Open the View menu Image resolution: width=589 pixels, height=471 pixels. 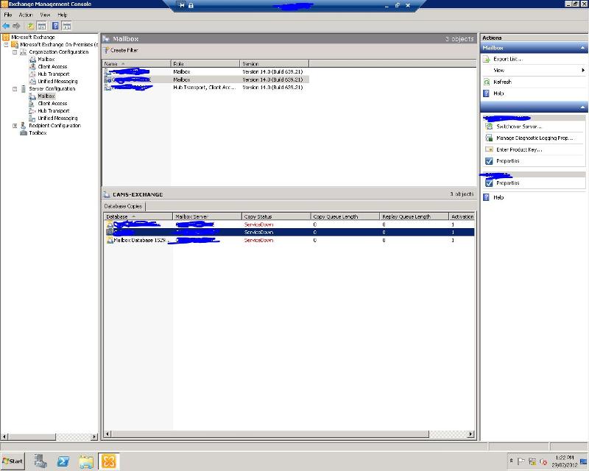click(45, 15)
